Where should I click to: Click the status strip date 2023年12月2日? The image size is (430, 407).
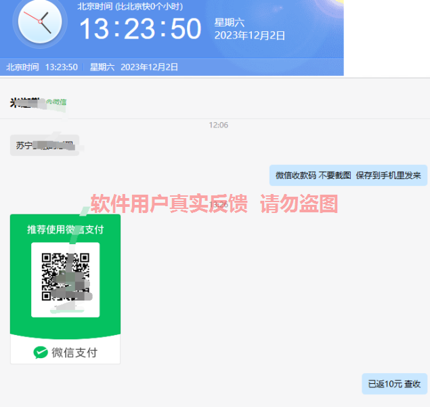point(150,67)
